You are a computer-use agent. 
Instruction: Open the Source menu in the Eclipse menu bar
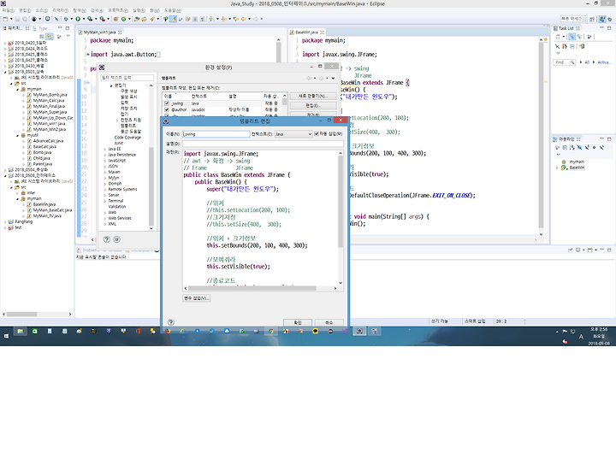pos(41,10)
